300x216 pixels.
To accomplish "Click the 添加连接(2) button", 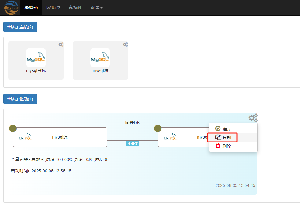I will click(20, 27).
